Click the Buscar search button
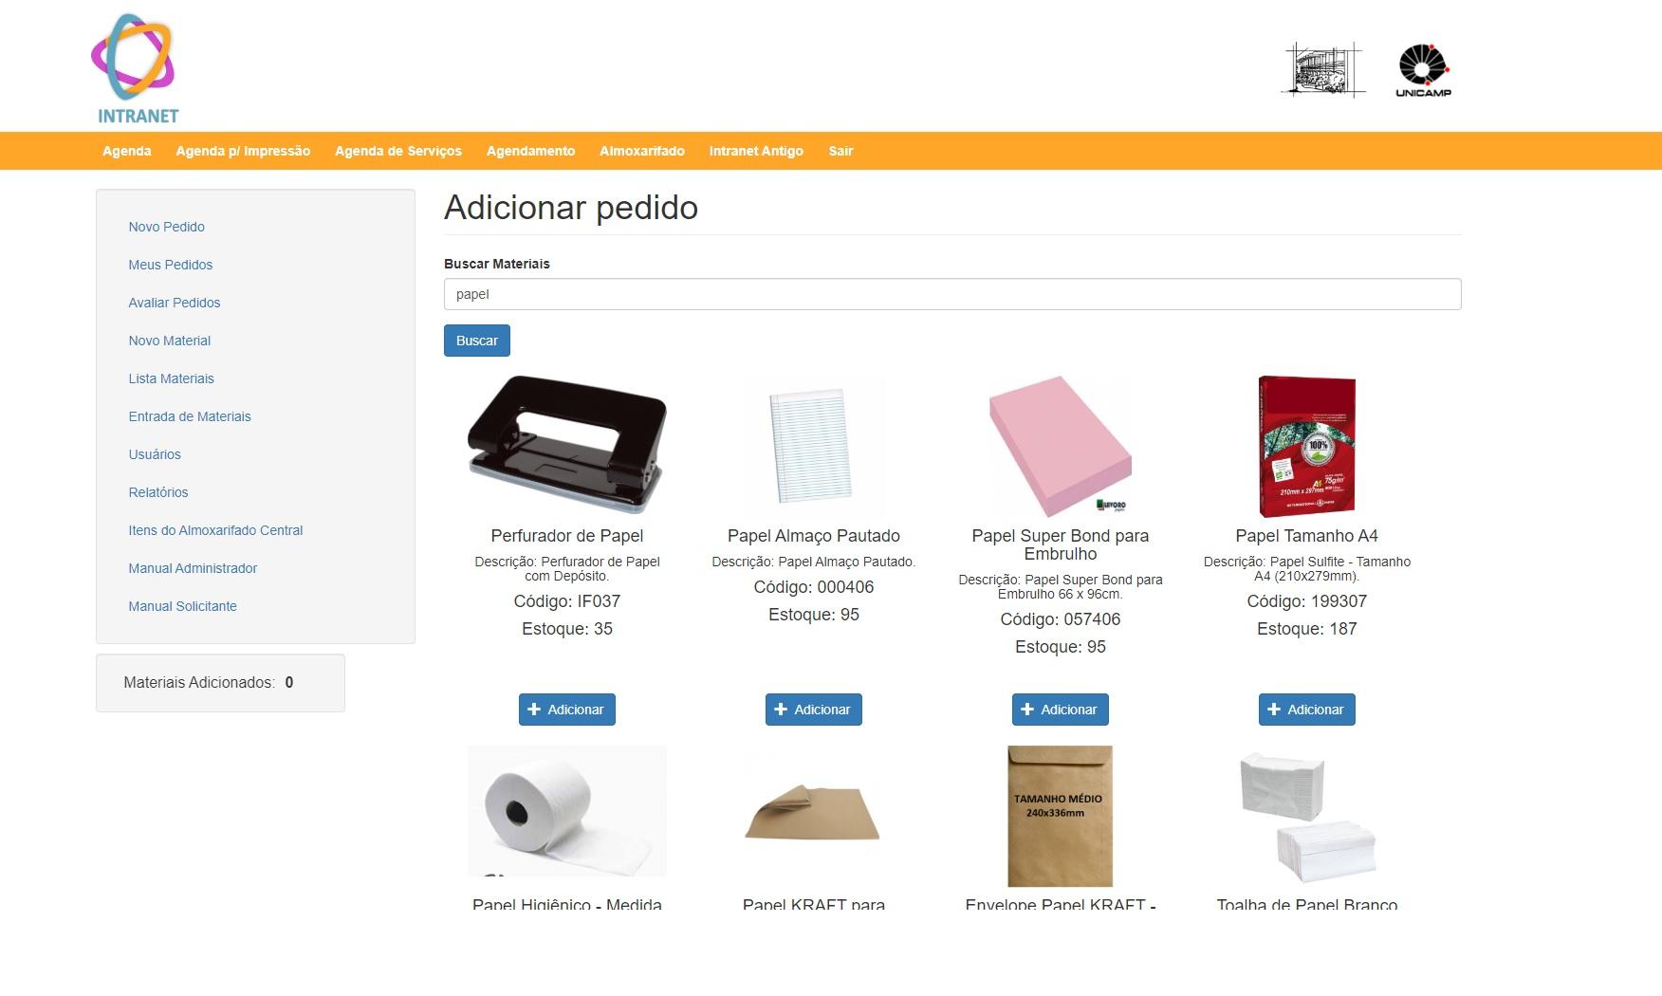This screenshot has width=1662, height=996. click(477, 341)
